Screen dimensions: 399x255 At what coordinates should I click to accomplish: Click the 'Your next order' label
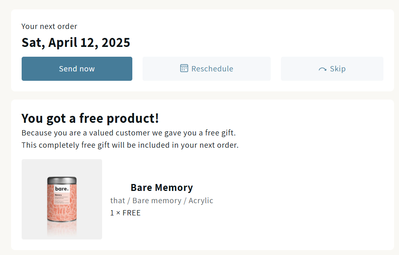point(49,27)
